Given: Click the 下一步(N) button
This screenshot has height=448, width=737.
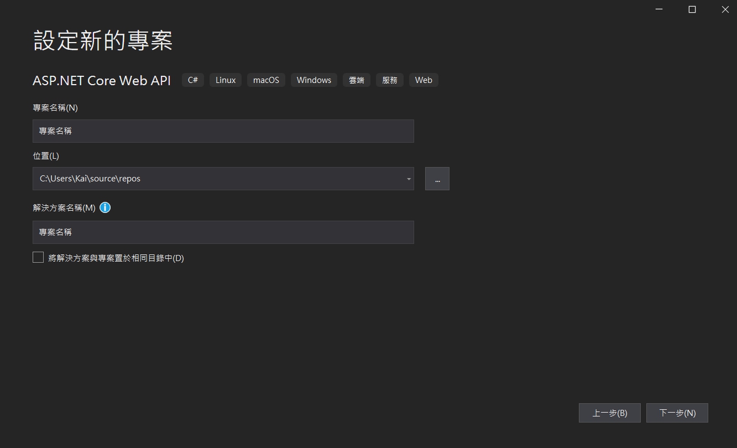Looking at the screenshot, I should [677, 413].
